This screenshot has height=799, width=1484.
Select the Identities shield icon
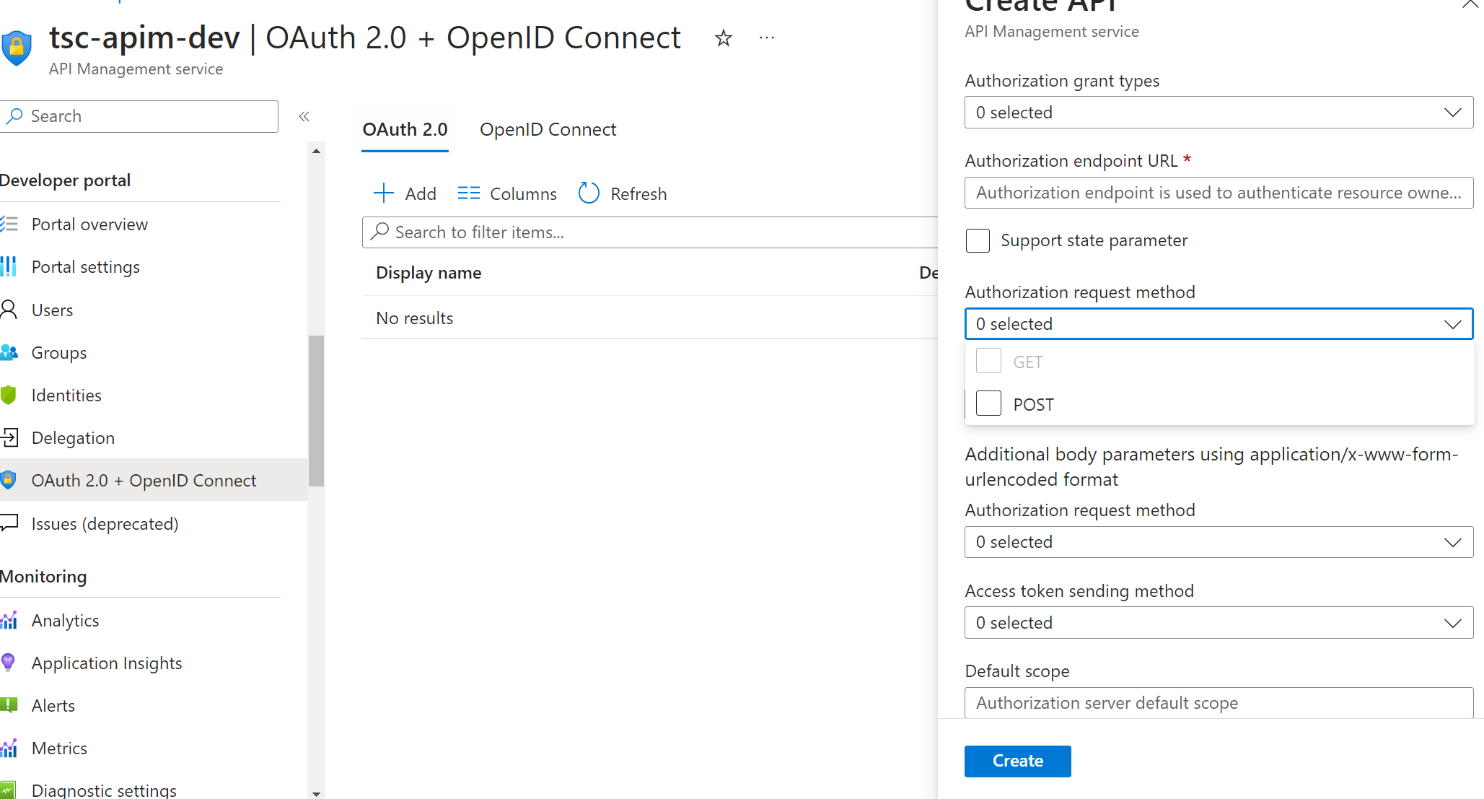pyautogui.click(x=10, y=395)
